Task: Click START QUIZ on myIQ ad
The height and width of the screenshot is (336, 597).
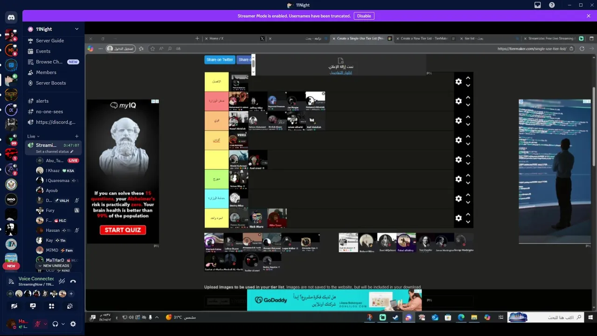Action: [123, 230]
